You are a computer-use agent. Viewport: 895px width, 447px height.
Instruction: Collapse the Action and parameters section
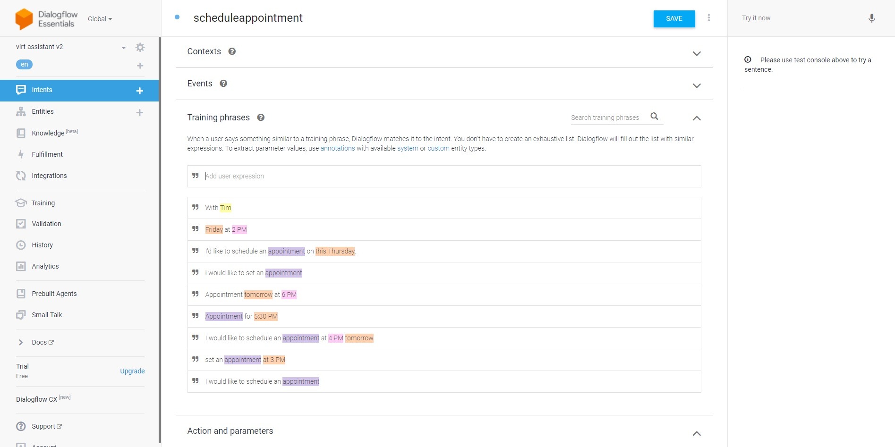point(696,433)
